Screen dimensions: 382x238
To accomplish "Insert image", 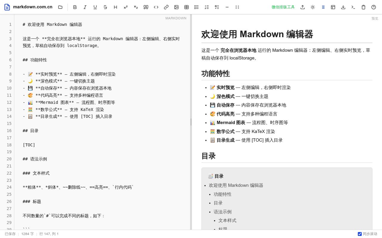I will pos(176,7).
